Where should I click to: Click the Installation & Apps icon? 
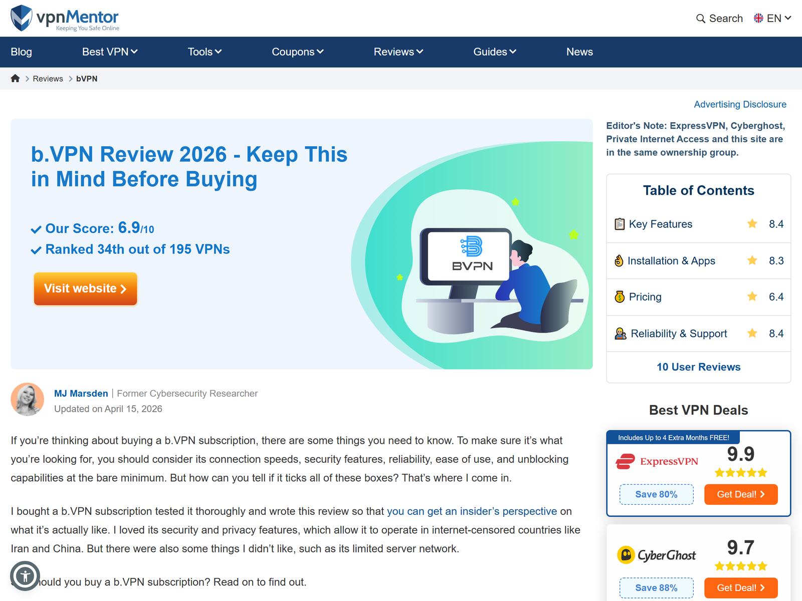[619, 260]
